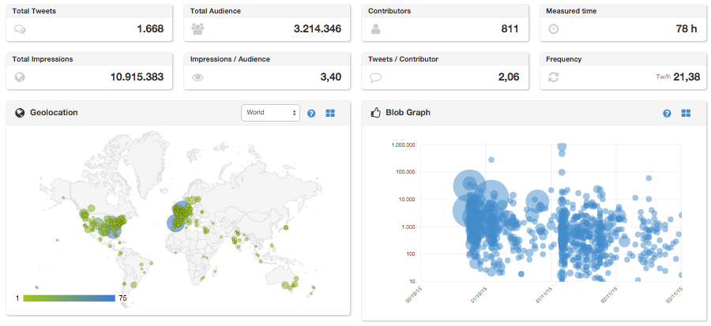Screen dimensions: 711x326
Task: Click the large blue bubble over Spain
Action: (176, 223)
